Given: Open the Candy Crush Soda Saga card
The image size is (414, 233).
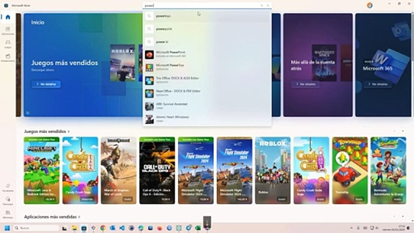Looking at the screenshot, I should coord(311,171).
